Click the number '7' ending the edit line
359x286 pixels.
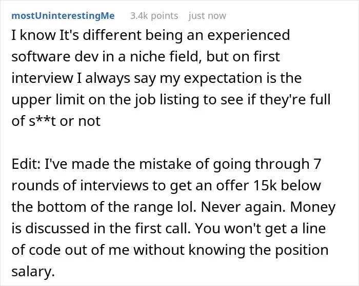[317, 164]
